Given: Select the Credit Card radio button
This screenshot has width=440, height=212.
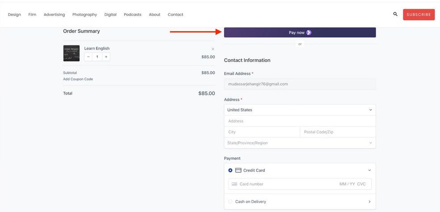Looking at the screenshot, I should pos(230,170).
